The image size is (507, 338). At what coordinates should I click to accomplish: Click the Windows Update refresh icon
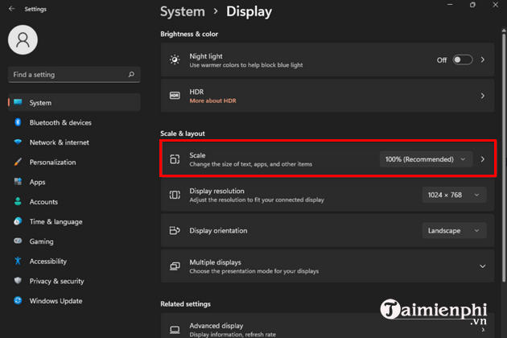point(18,300)
